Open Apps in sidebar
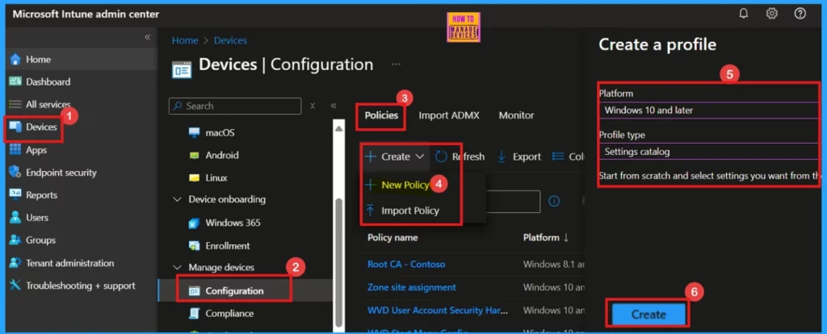This screenshot has width=827, height=334. pos(36,149)
